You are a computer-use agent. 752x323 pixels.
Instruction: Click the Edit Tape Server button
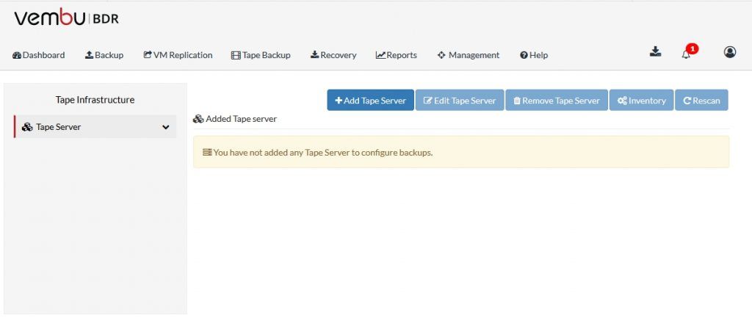pos(460,100)
